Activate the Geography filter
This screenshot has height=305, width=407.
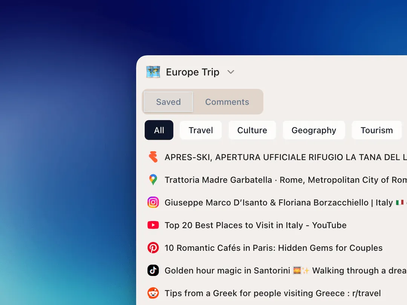tap(314, 130)
